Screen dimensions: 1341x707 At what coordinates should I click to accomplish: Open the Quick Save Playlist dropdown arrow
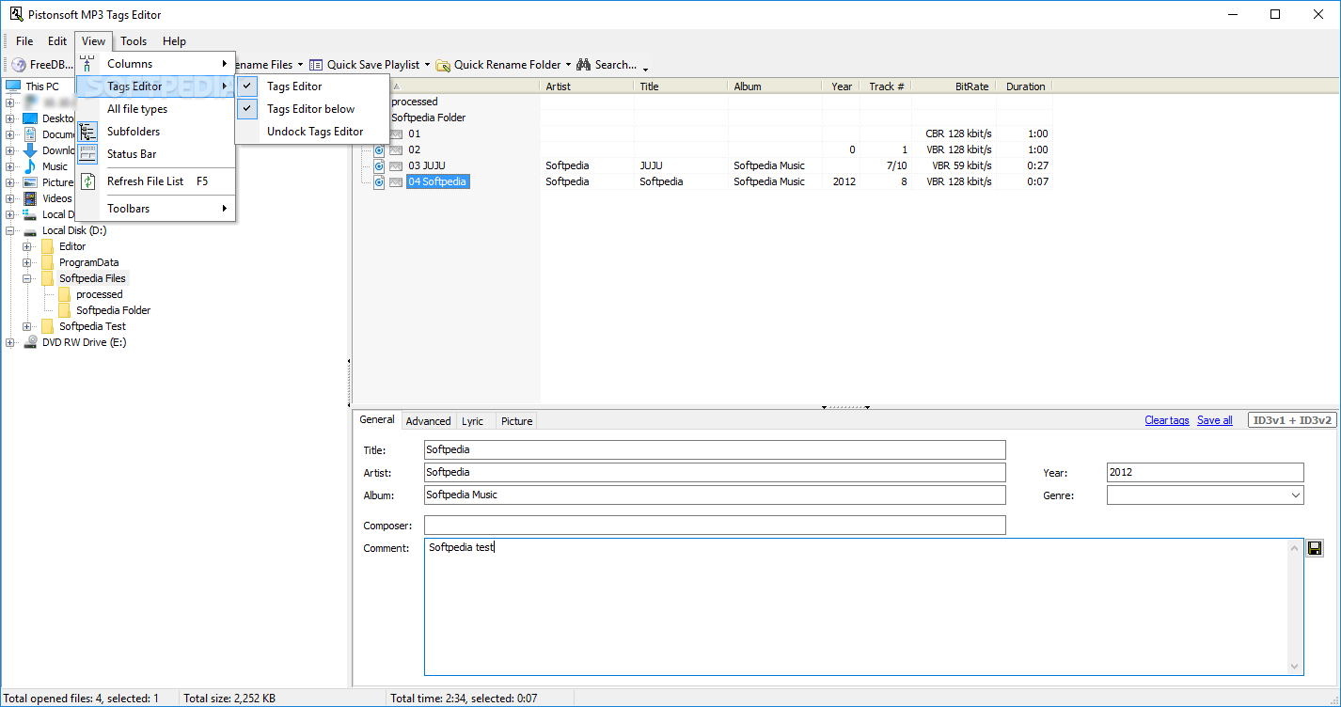point(427,65)
